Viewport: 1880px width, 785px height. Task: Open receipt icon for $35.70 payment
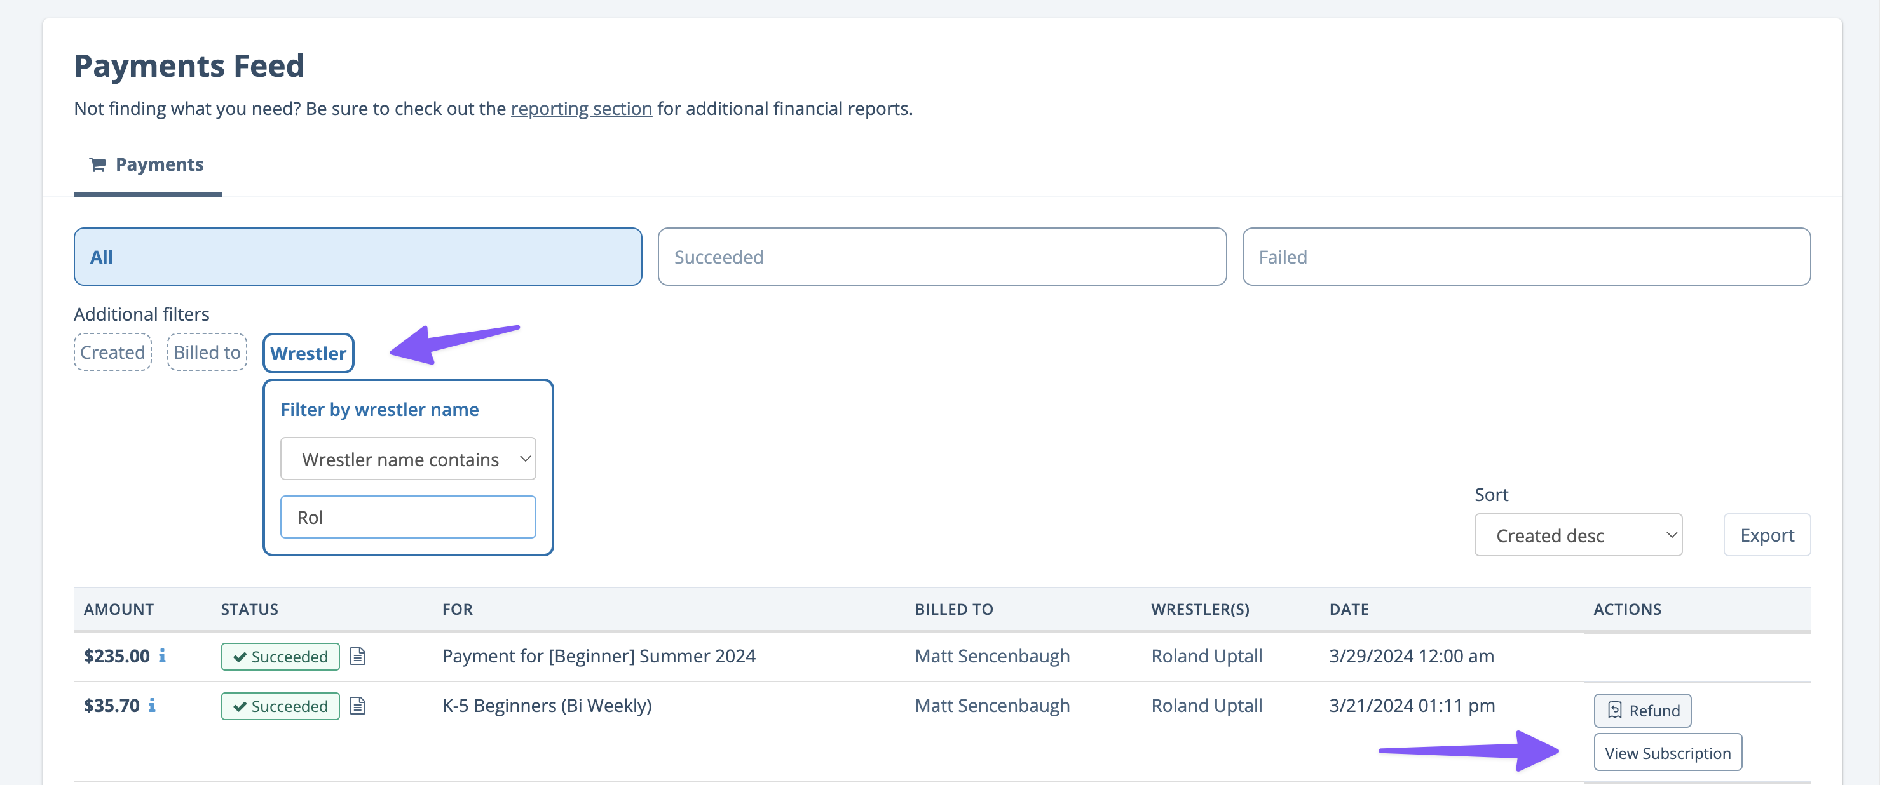pos(358,706)
